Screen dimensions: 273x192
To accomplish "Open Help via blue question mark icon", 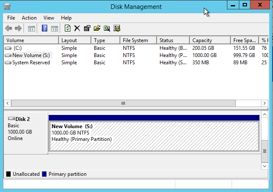I will click(44, 29).
